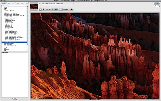Select the Kodak Ektachrome 100GX preset
The width and height of the screenshot is (161, 101).
click(x=11, y=33)
